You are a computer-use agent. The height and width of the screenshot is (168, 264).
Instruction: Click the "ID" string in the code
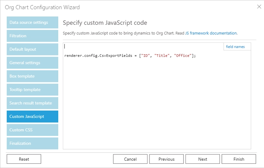145,55
